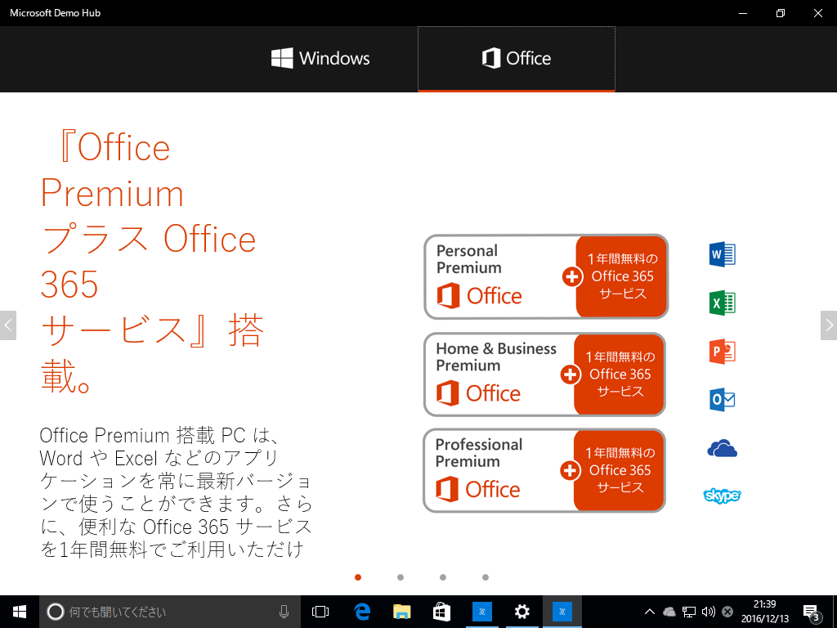Screen dimensions: 837x628
Task: Jump to the second carousel page dot
Action: (x=401, y=577)
